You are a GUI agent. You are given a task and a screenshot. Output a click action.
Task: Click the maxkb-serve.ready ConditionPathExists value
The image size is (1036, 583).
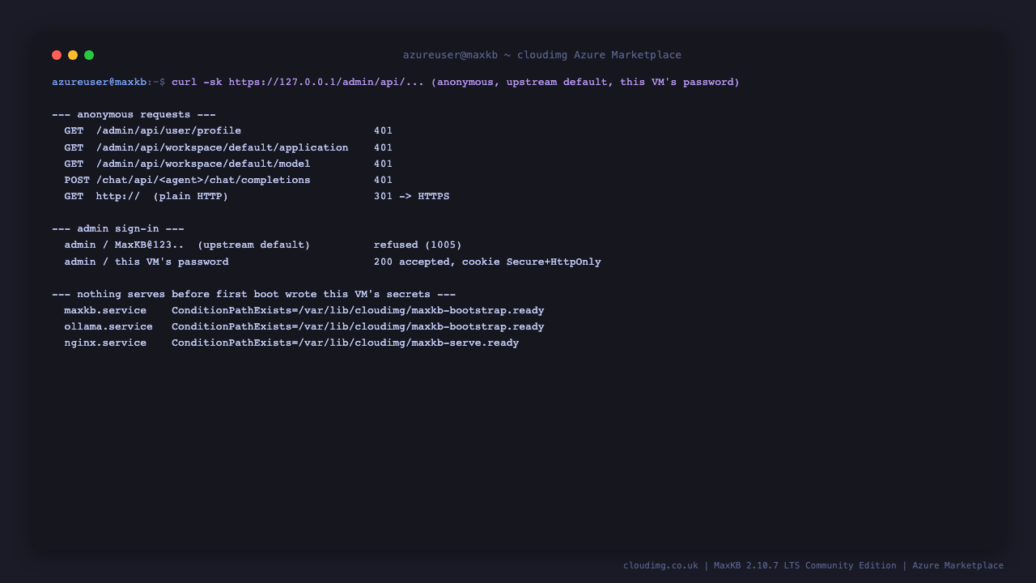(x=345, y=343)
